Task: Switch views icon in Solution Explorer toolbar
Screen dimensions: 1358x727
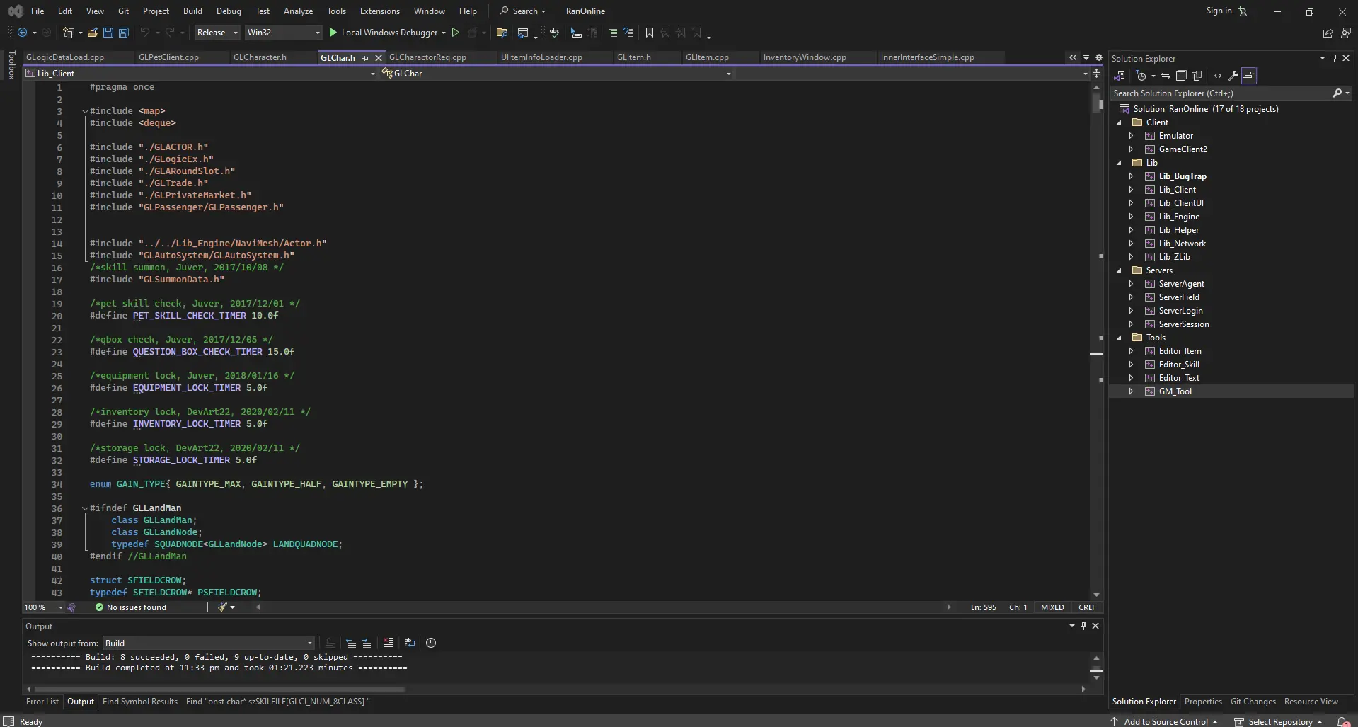Action: pos(1120,76)
